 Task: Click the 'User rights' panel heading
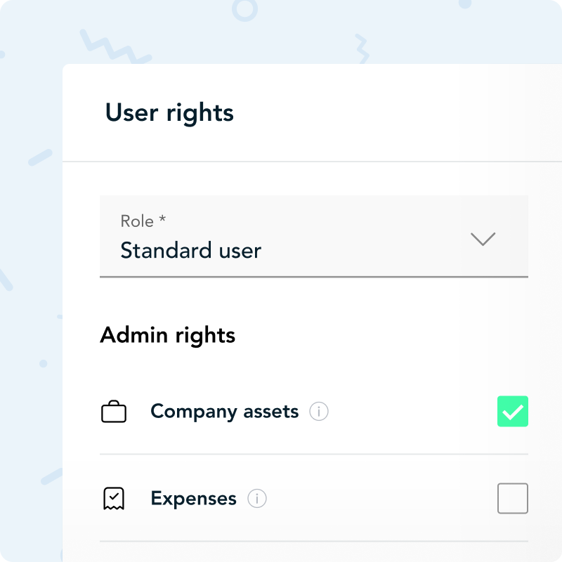coord(169,113)
